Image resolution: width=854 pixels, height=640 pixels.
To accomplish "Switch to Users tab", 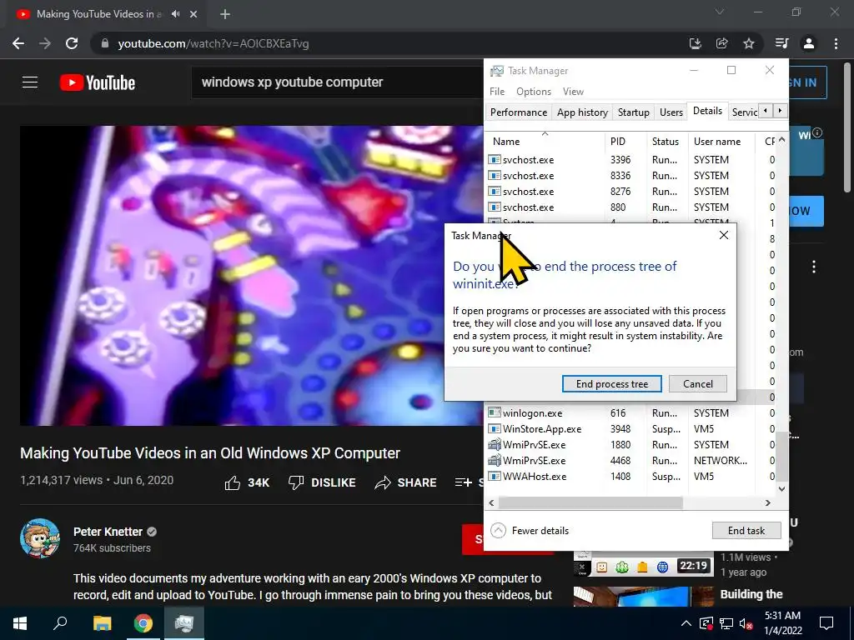I will (x=671, y=112).
